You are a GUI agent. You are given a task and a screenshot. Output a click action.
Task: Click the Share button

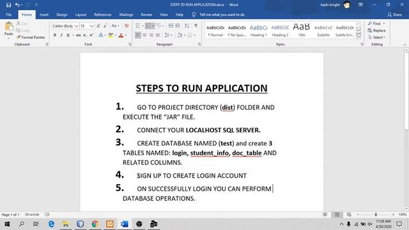coord(395,15)
